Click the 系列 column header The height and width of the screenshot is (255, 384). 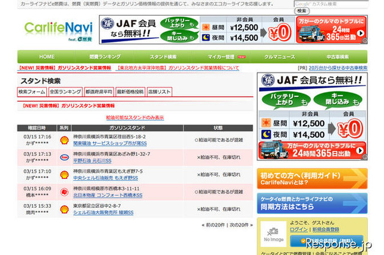click(x=64, y=128)
